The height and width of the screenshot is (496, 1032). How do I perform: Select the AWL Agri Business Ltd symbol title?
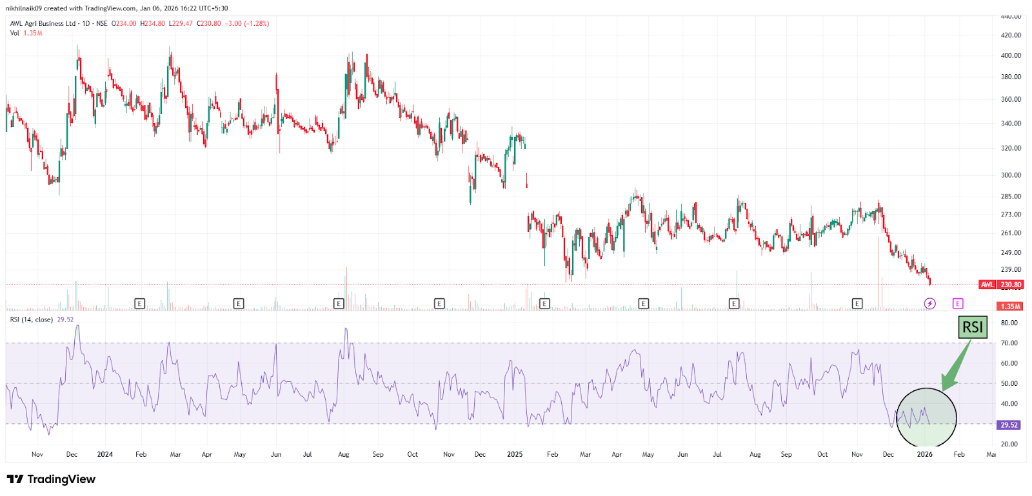point(43,23)
